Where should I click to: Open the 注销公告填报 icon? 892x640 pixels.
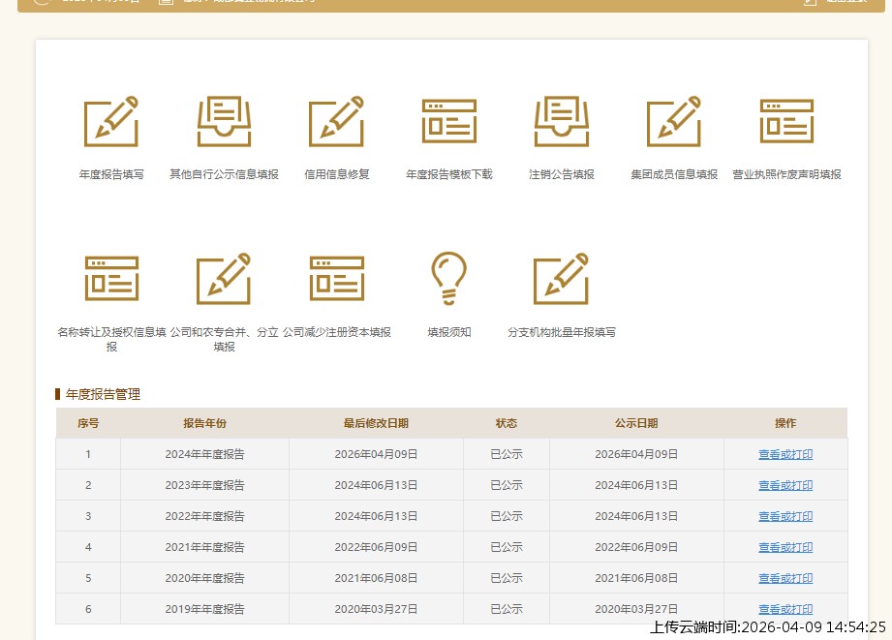coord(562,122)
